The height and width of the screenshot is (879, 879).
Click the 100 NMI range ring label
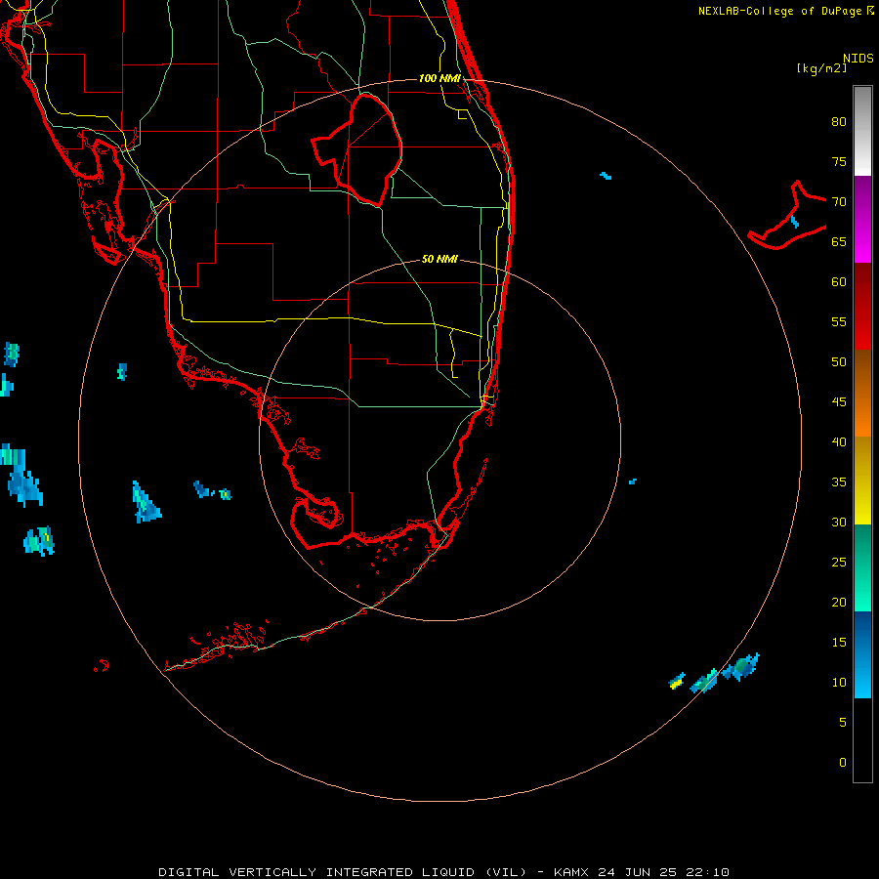click(439, 78)
